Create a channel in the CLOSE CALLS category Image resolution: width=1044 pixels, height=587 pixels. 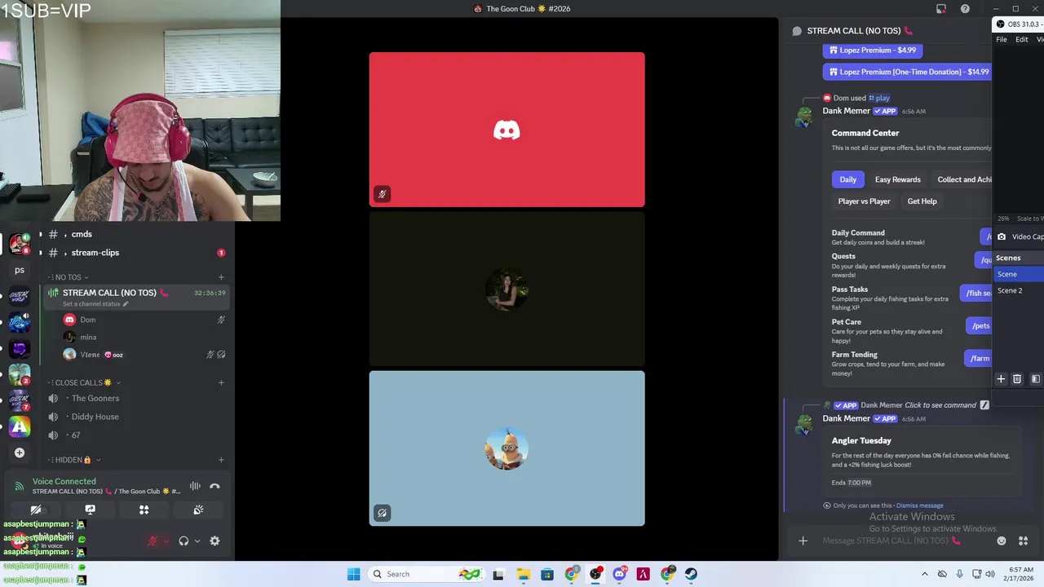click(220, 382)
